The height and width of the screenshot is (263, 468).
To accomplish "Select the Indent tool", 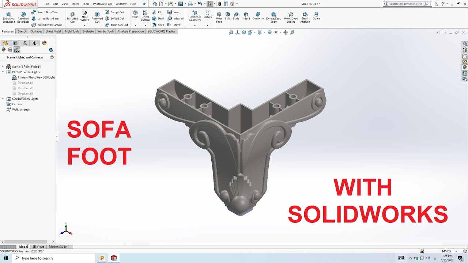I will point(246,16).
